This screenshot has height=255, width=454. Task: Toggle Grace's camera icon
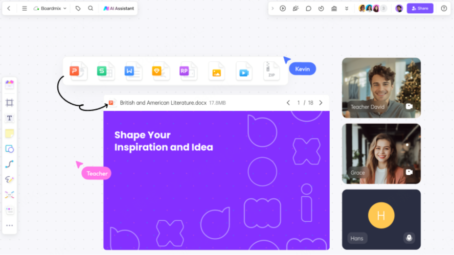pos(409,172)
